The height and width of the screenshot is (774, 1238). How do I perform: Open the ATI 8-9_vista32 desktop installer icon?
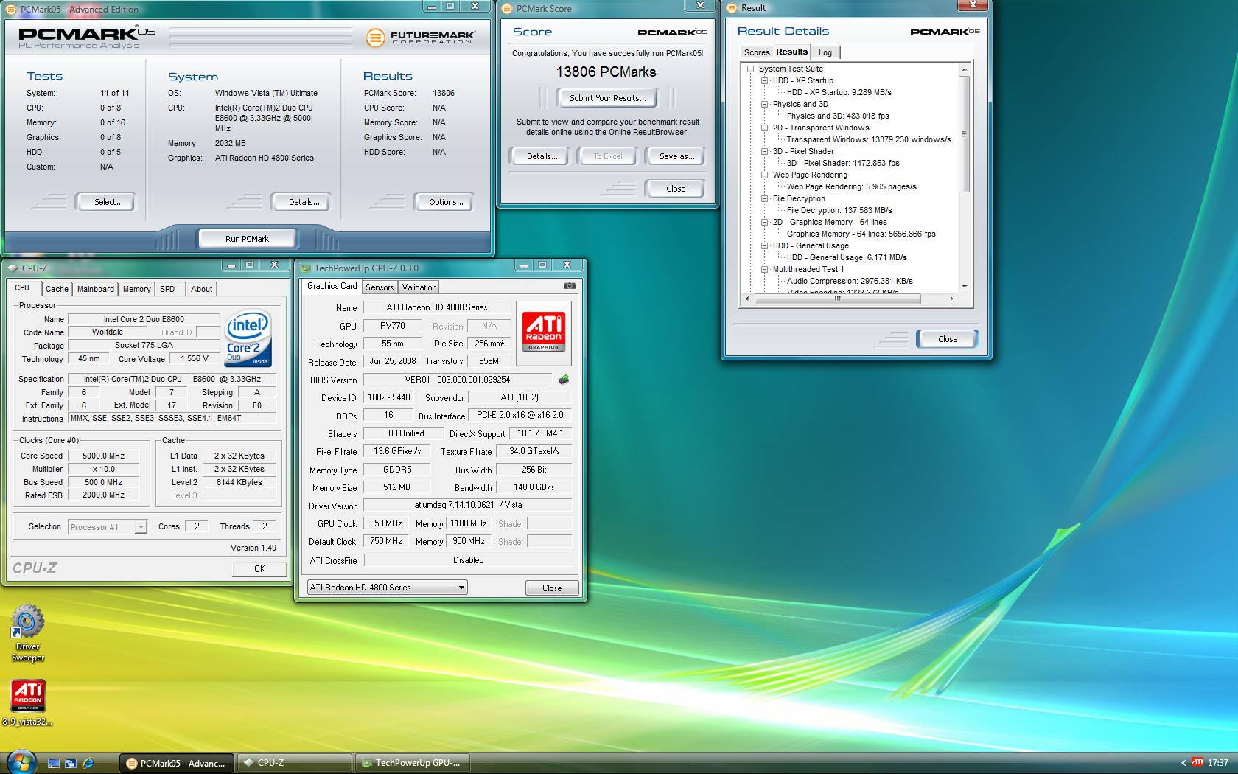(27, 702)
